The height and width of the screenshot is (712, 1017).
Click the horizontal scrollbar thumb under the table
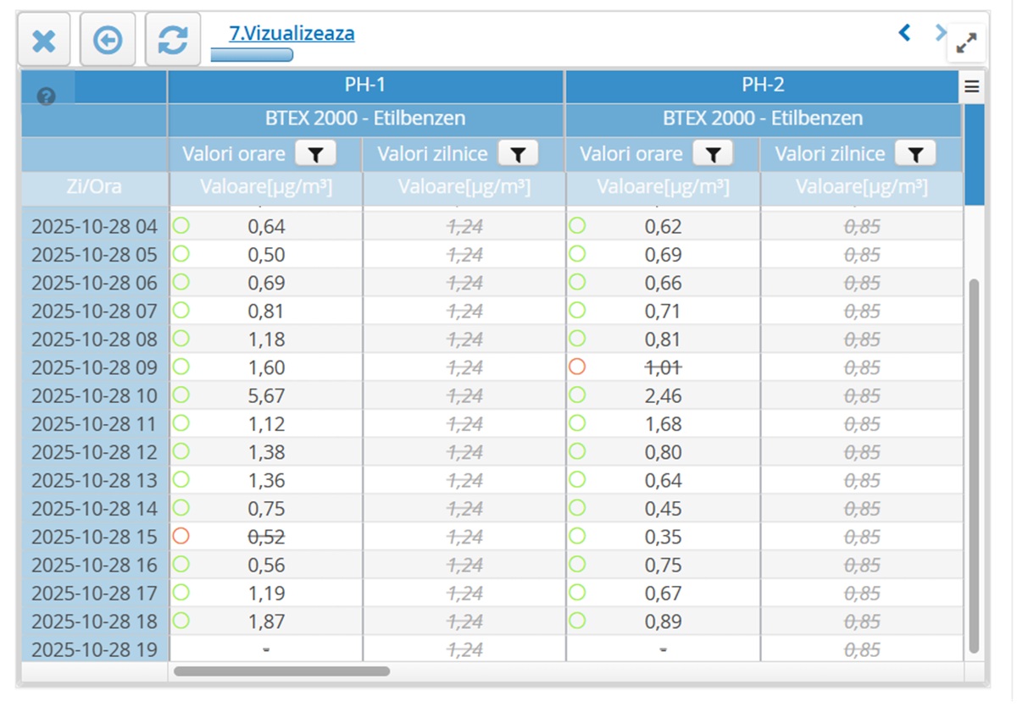[x=281, y=671]
